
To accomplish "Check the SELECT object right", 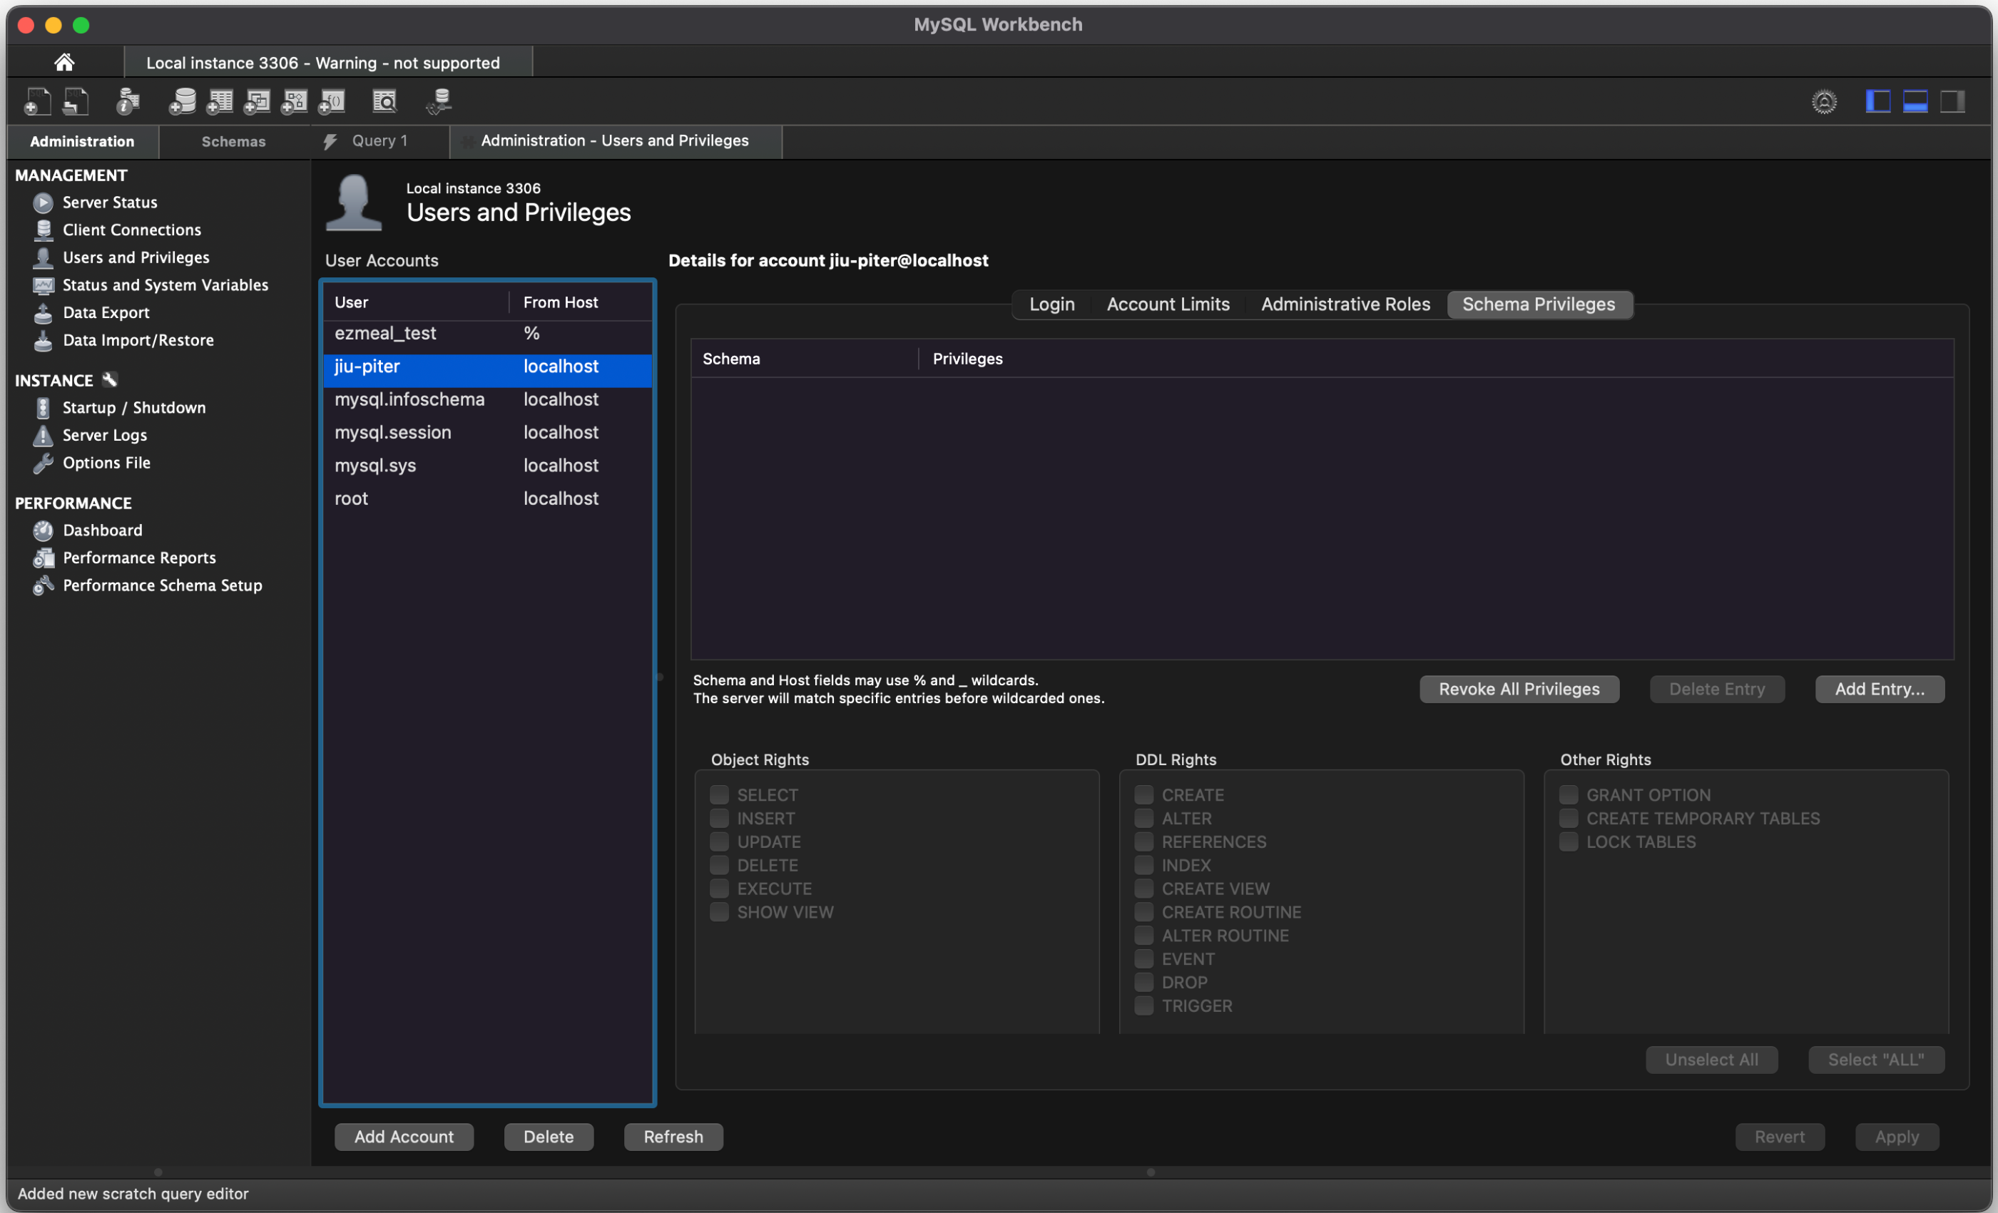I will tap(719, 794).
